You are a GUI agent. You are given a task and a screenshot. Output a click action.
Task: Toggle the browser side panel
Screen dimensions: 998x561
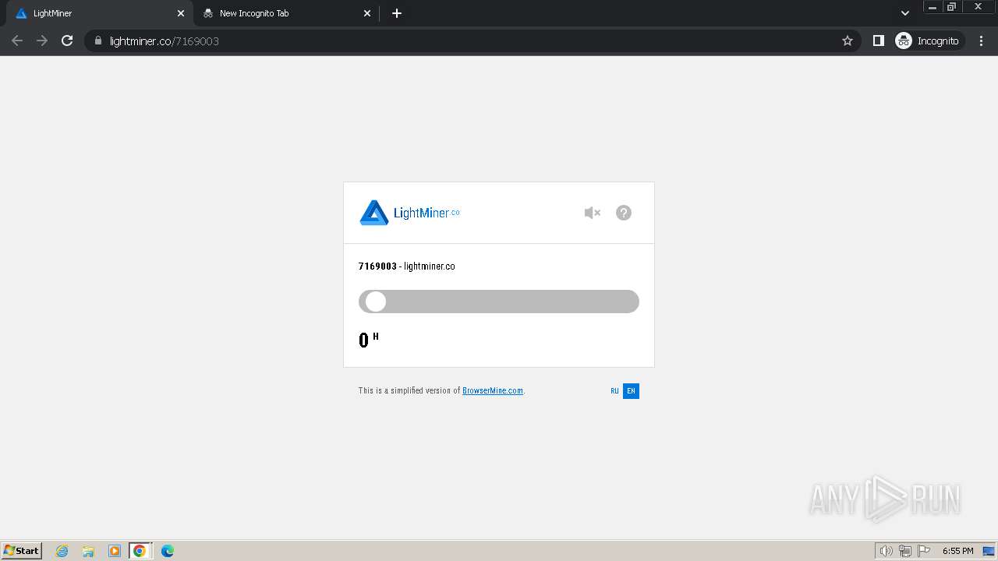(x=879, y=41)
